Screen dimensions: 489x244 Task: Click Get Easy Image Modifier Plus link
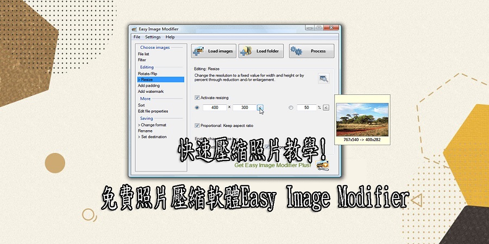click(x=273, y=165)
